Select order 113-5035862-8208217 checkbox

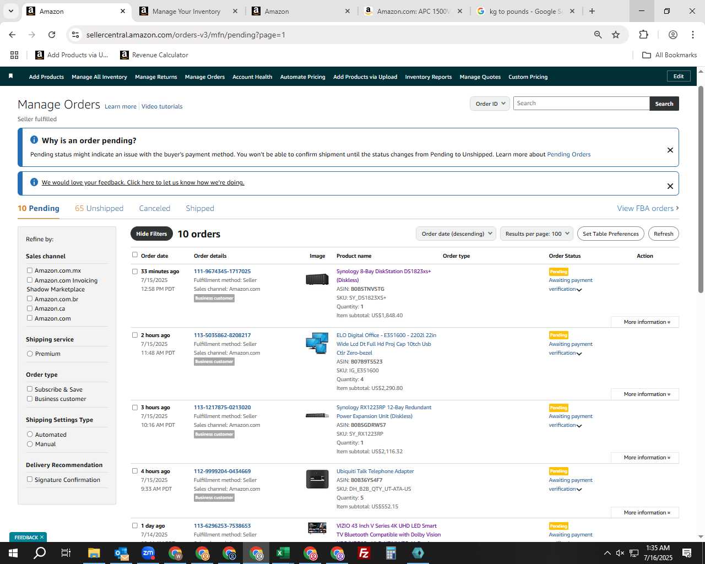point(135,335)
